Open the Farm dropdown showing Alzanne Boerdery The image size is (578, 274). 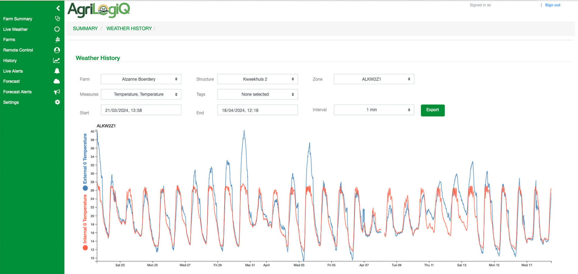coord(141,79)
